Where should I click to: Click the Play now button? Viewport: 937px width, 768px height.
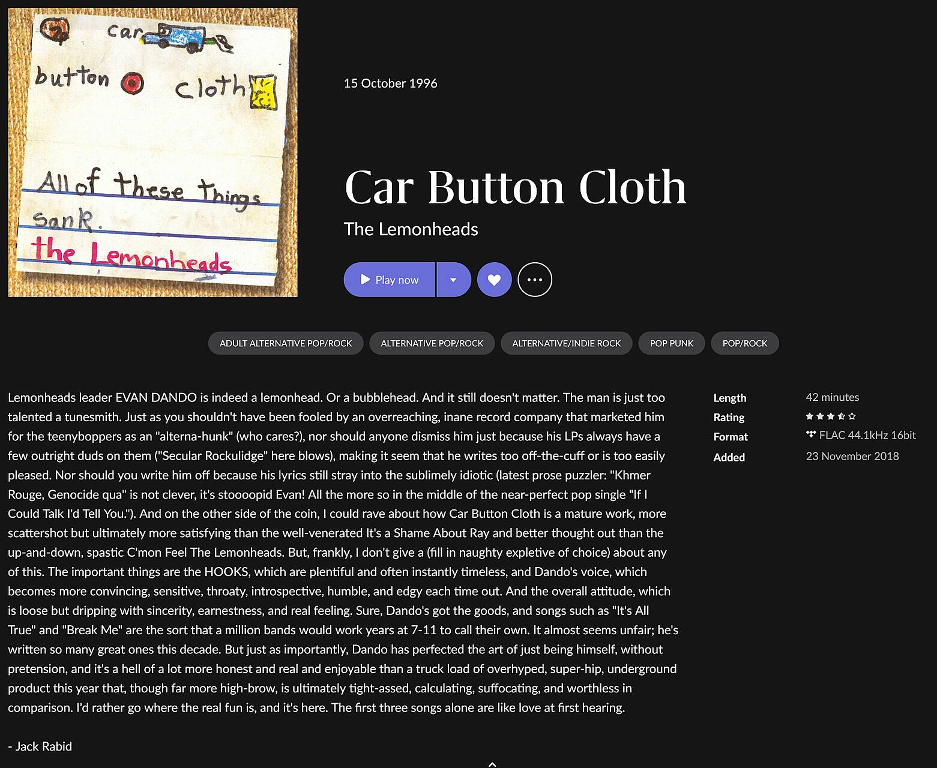[x=389, y=280]
